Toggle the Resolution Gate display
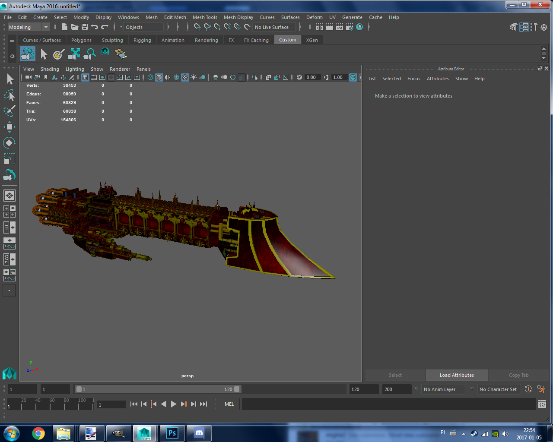This screenshot has width=553, height=442. [x=102, y=78]
